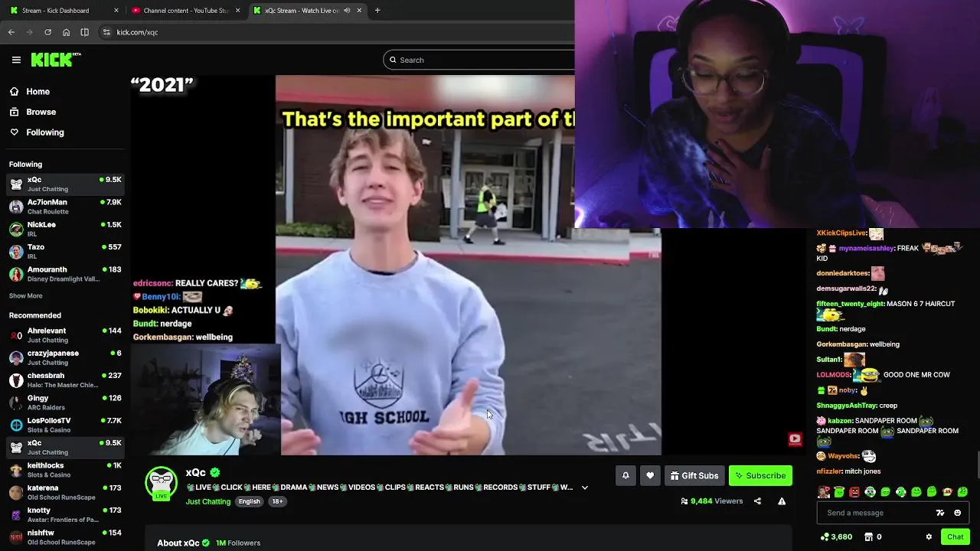
Task: Click username LOLMODS in chat
Action: (833, 375)
